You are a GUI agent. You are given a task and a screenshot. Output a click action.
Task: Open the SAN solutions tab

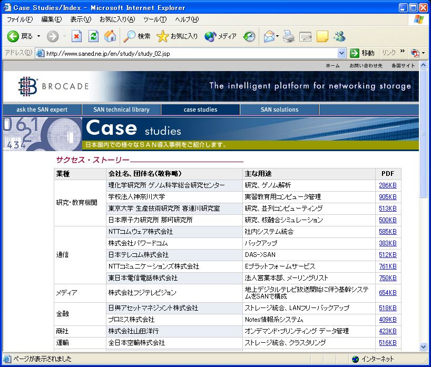[x=280, y=110]
